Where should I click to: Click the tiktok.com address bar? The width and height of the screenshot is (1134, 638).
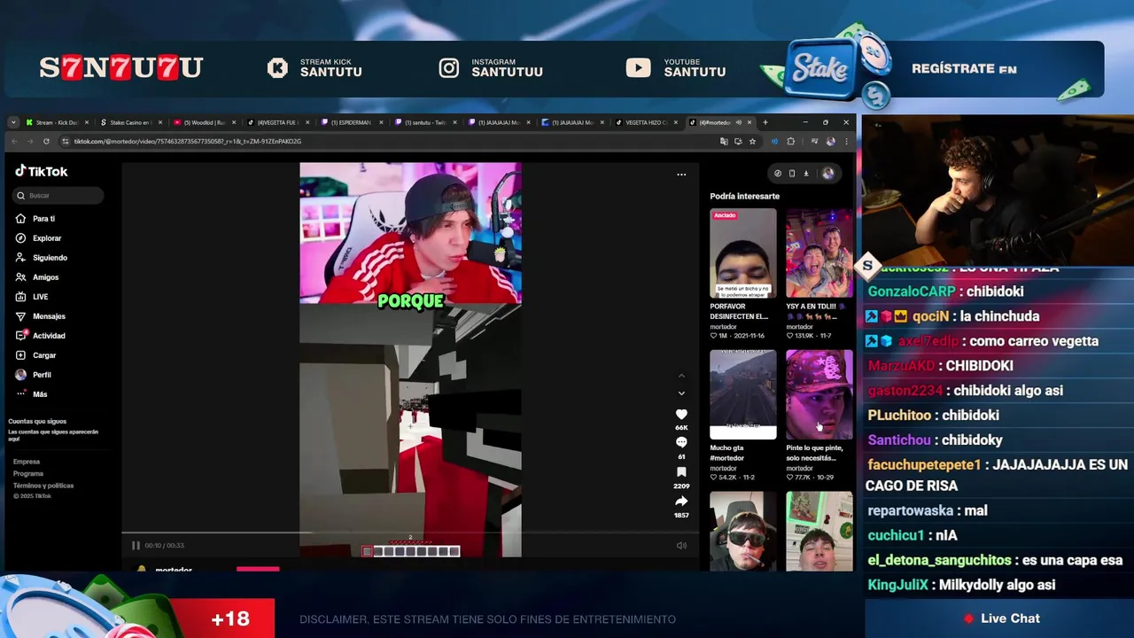(390, 141)
